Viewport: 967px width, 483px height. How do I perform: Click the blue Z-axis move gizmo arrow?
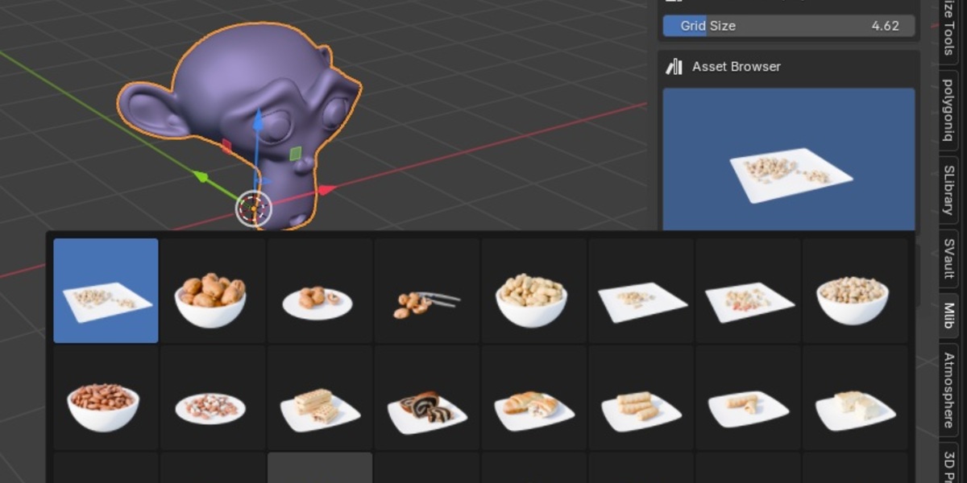click(x=258, y=122)
